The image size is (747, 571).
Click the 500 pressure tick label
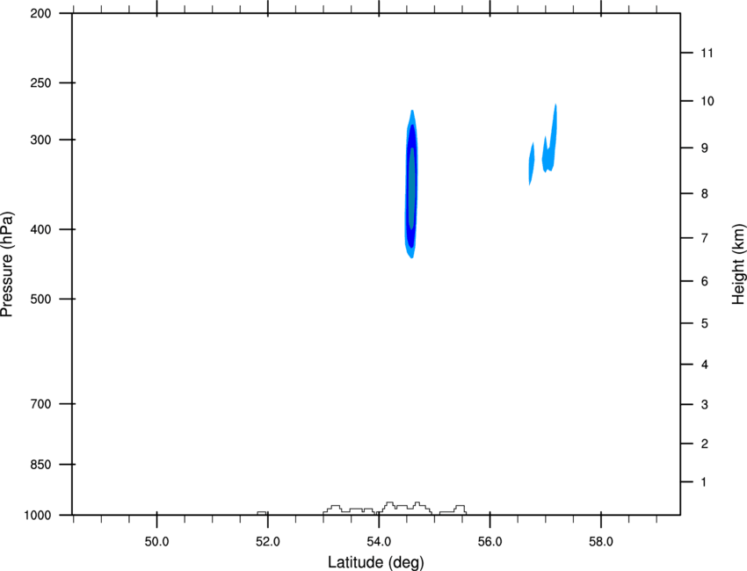40,299
